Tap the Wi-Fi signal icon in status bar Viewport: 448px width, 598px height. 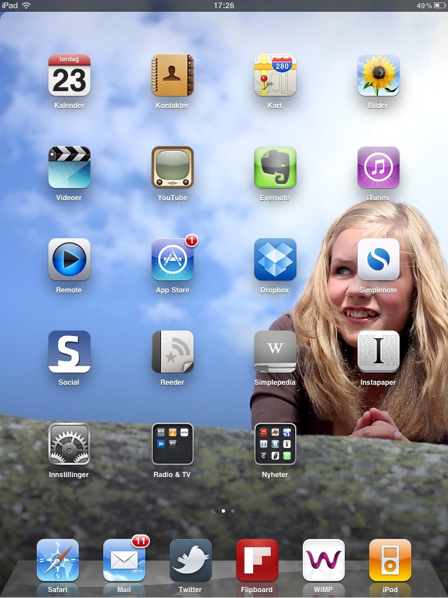tap(26, 5)
